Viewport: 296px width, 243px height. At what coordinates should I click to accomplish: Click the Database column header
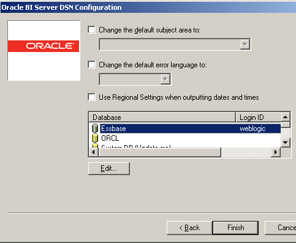click(162, 118)
